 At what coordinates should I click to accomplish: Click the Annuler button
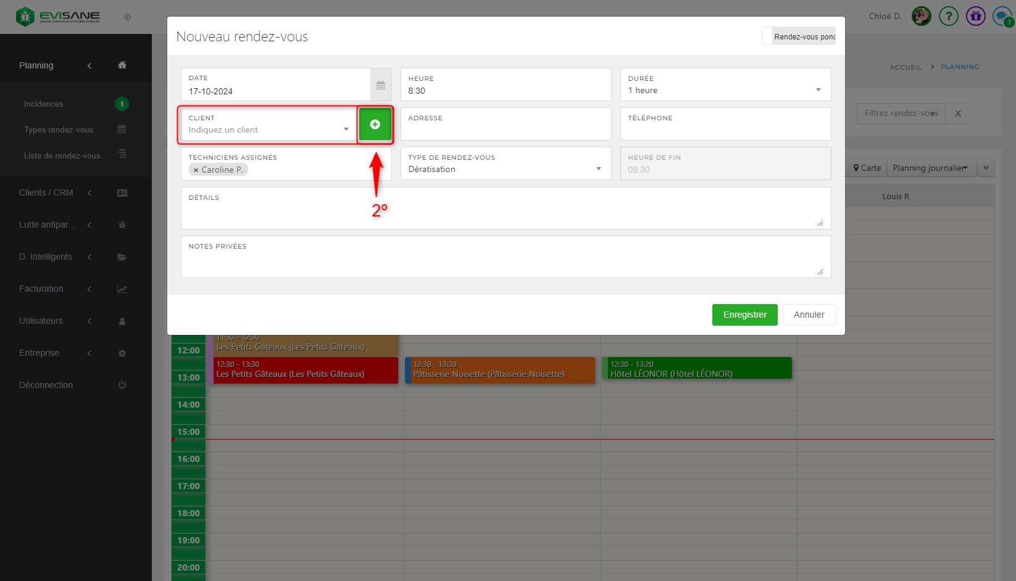809,315
